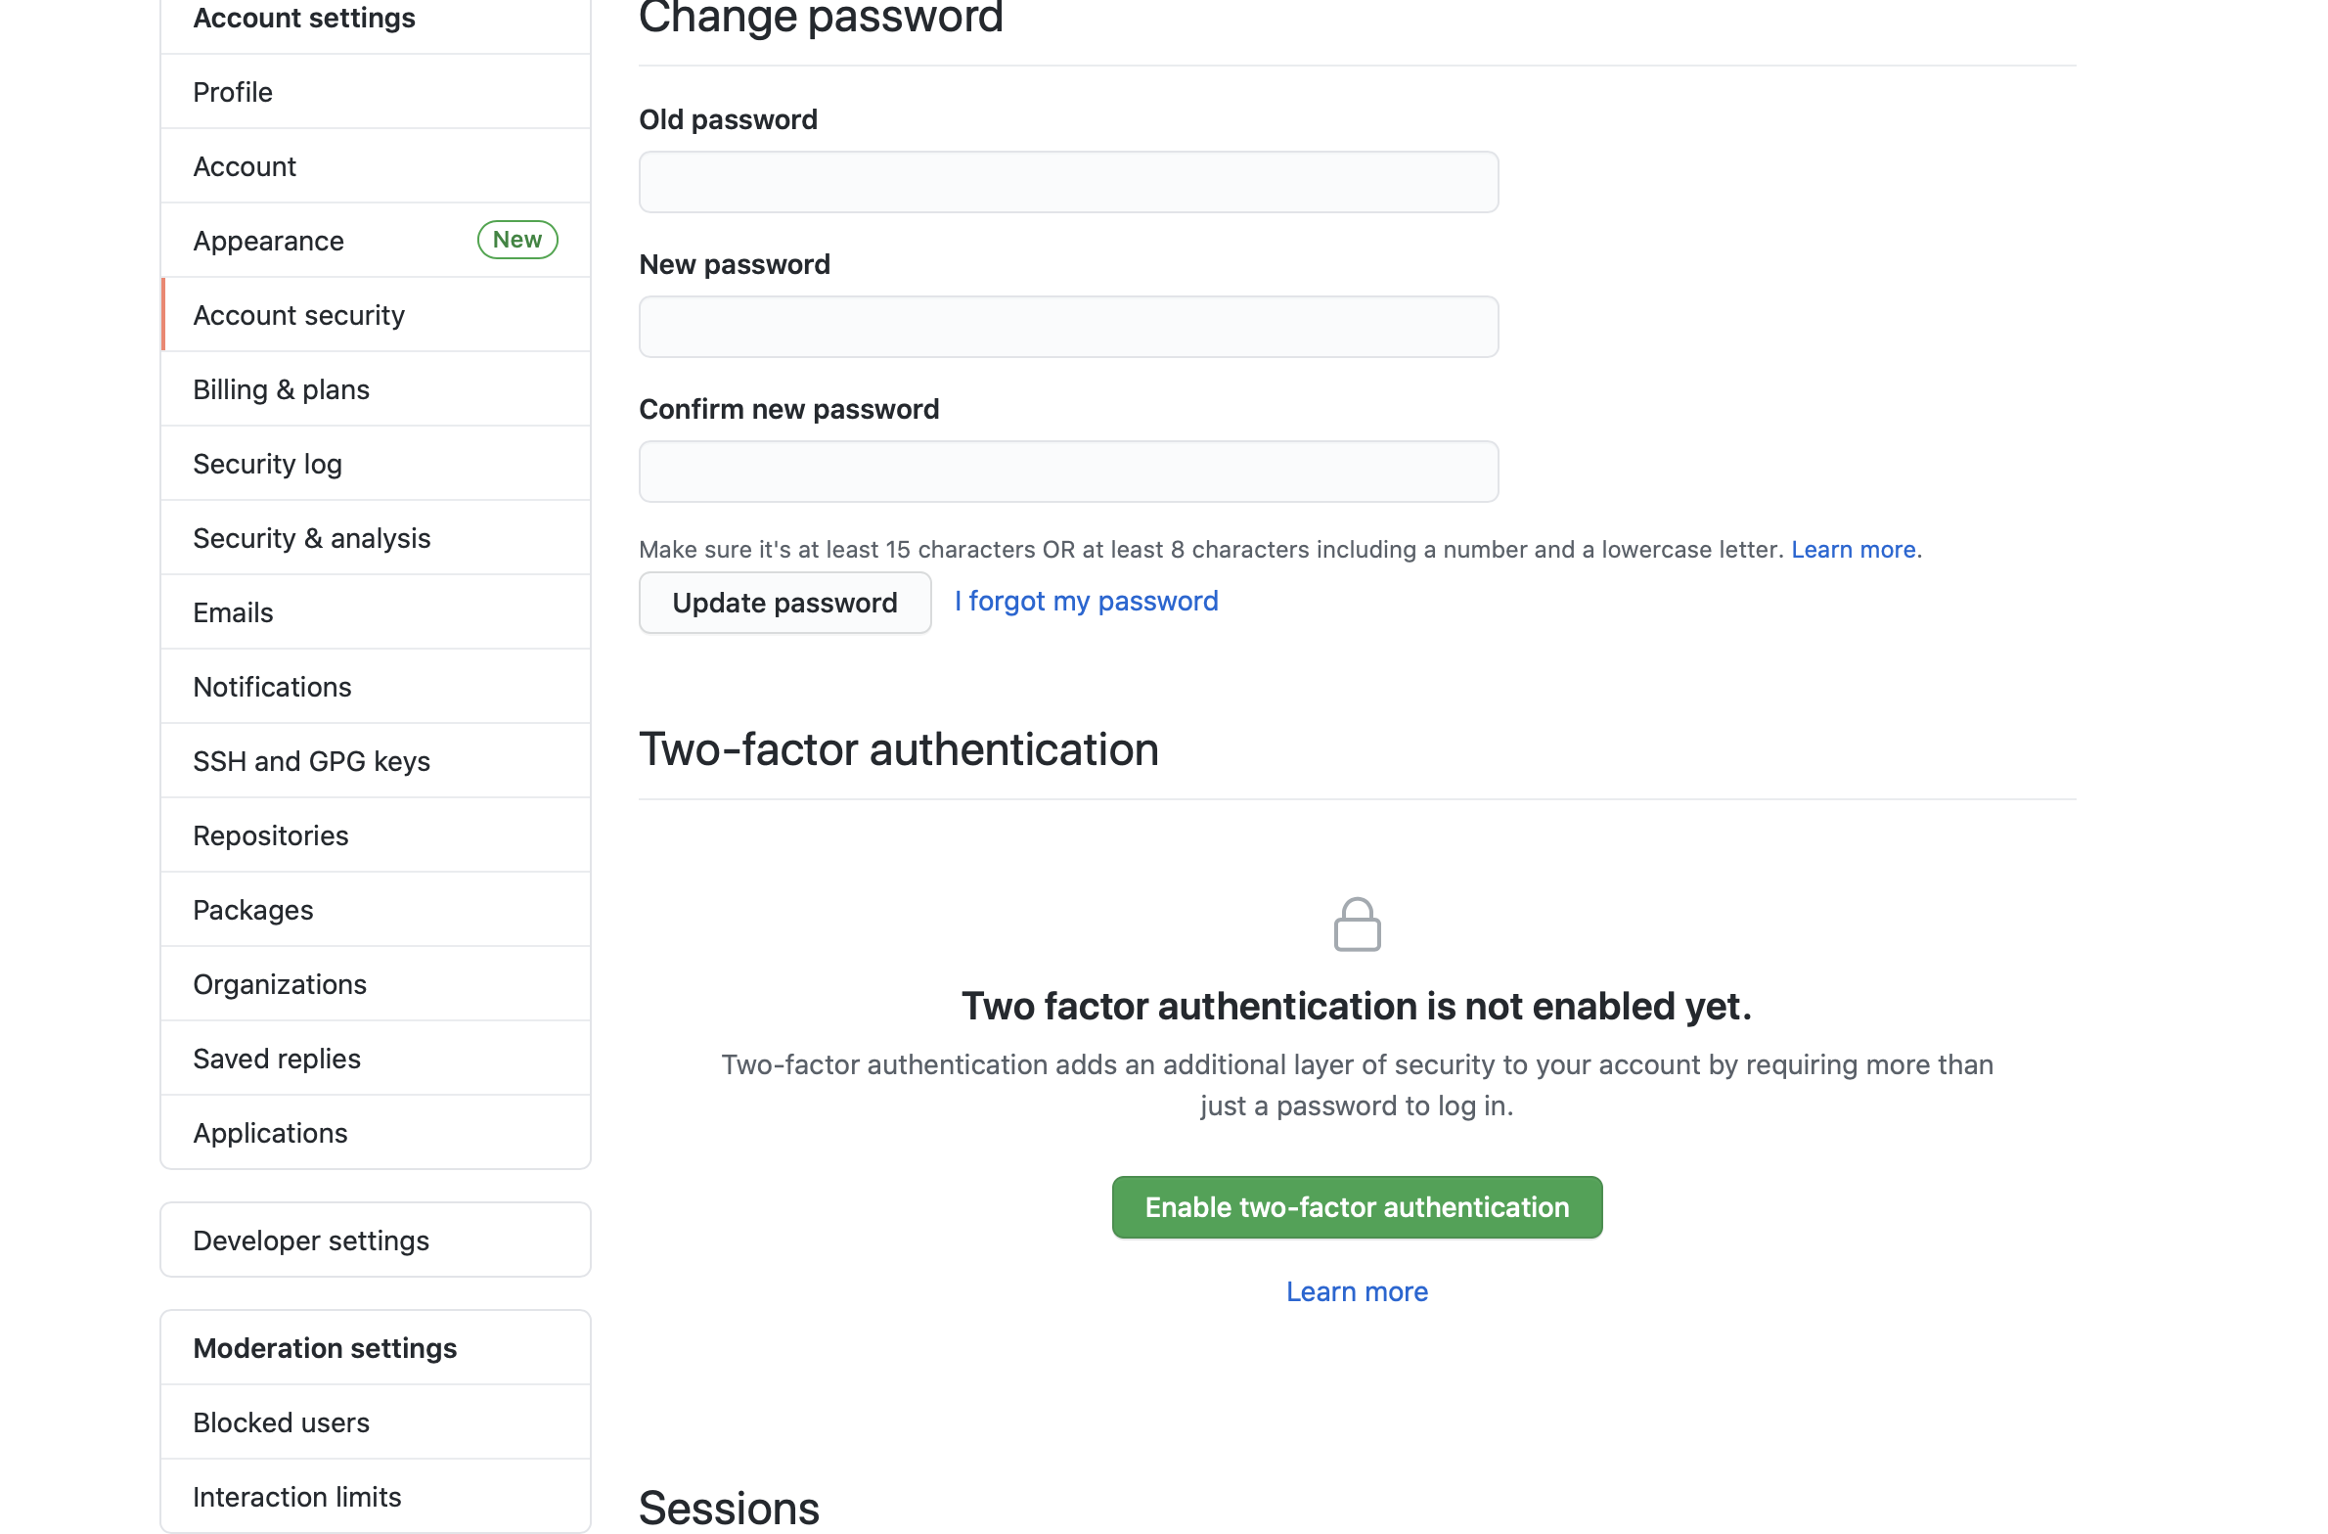Click I forgot my password link

click(x=1086, y=599)
